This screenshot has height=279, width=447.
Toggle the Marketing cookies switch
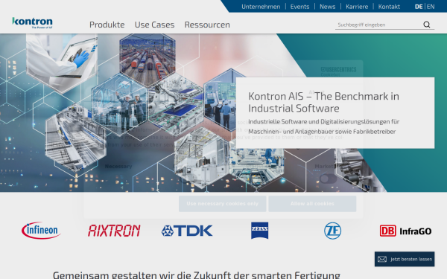coord(328,179)
